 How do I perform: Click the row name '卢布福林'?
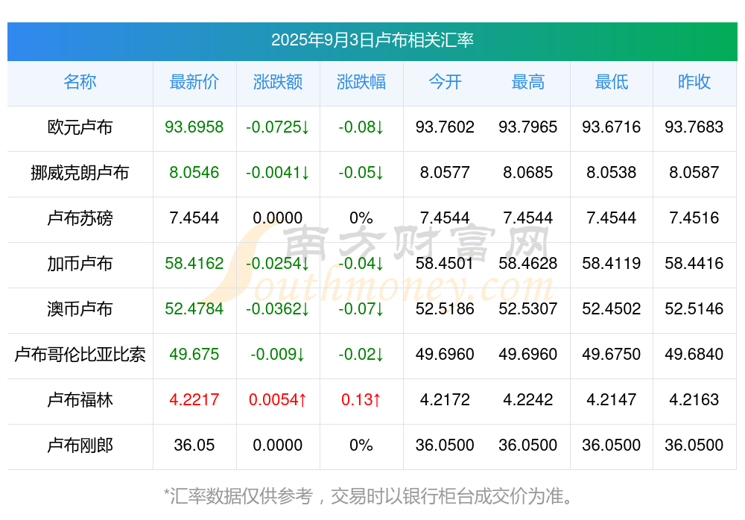[80, 400]
